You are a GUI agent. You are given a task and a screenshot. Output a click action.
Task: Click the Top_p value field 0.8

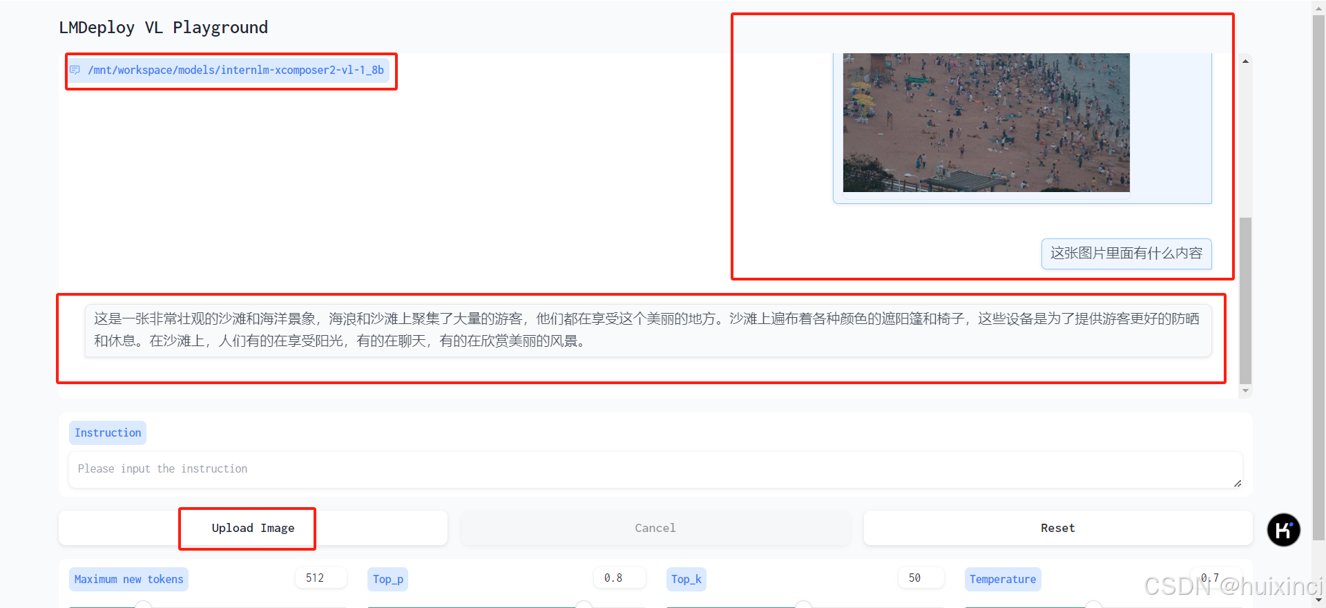(x=619, y=578)
